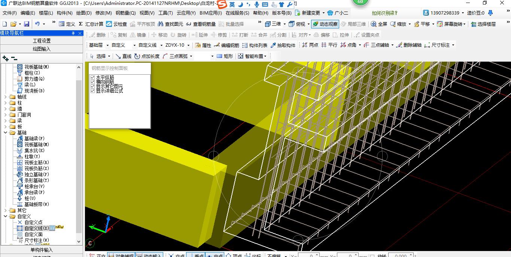Image resolution: width=511 pixels, height=257 pixels.
Task: Expand the 轴线 tree node
Action: pyautogui.click(x=6, y=97)
